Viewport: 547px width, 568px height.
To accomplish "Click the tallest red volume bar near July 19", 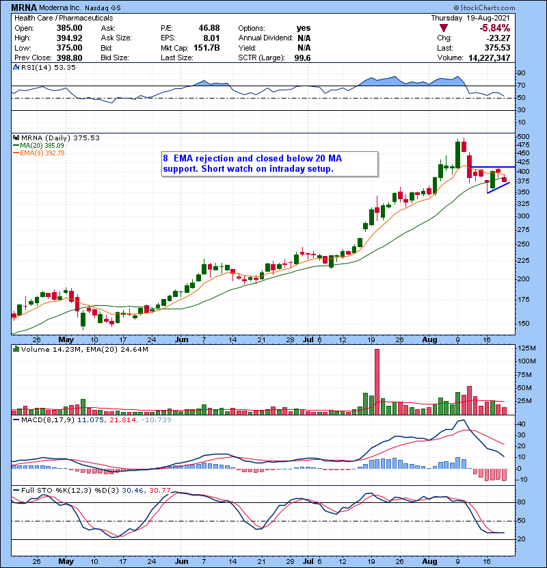I will click(x=377, y=382).
